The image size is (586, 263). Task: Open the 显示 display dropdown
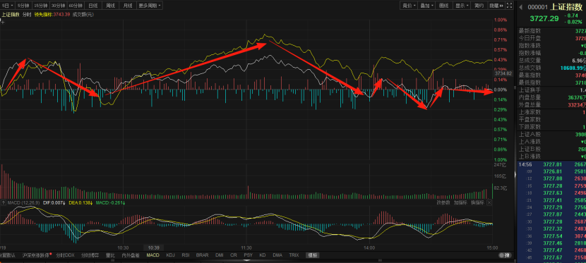pos(461,5)
